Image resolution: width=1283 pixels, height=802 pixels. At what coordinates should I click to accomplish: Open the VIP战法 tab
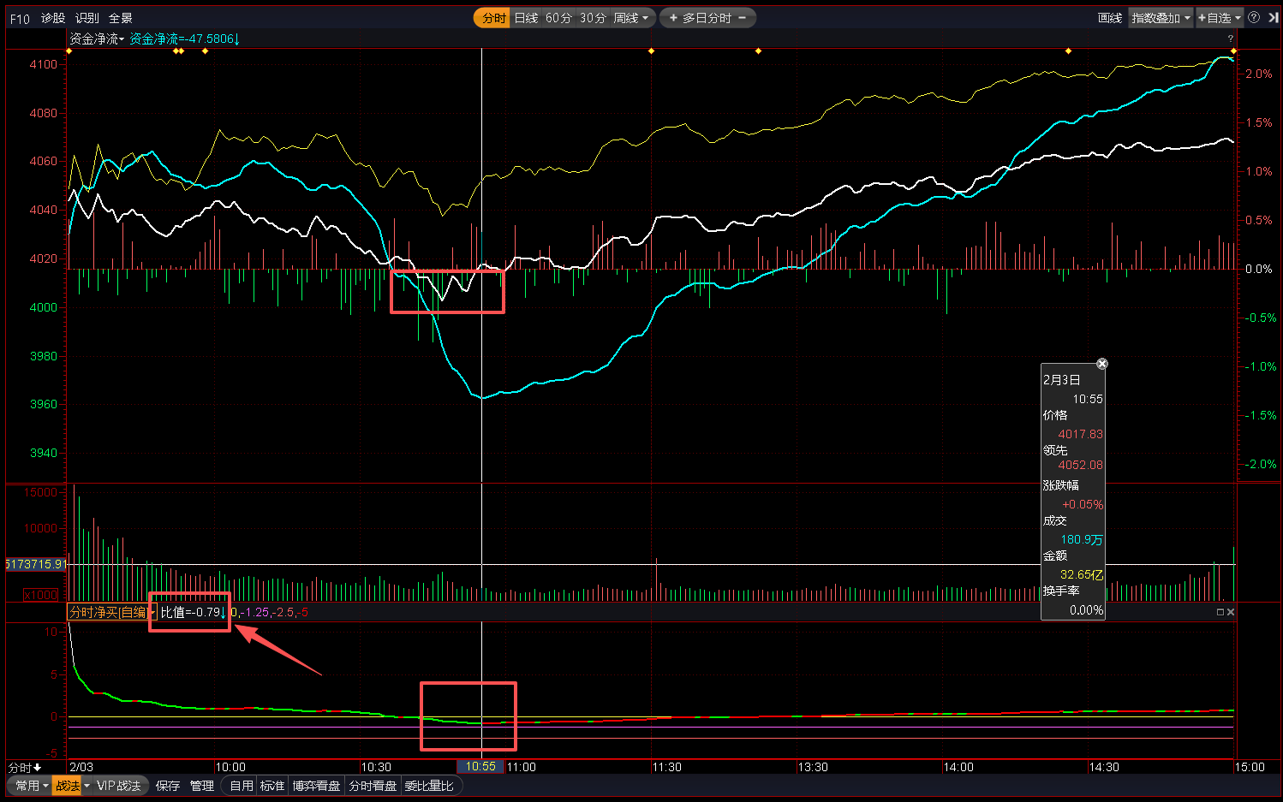coord(118,786)
